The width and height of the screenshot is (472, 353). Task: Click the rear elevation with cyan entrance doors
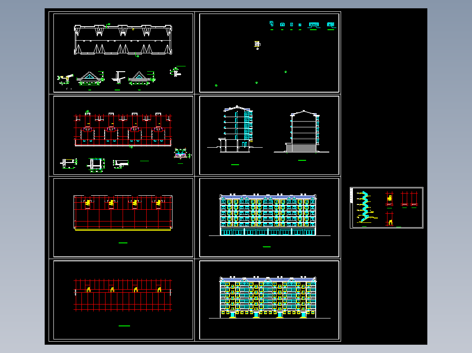click(x=268, y=297)
